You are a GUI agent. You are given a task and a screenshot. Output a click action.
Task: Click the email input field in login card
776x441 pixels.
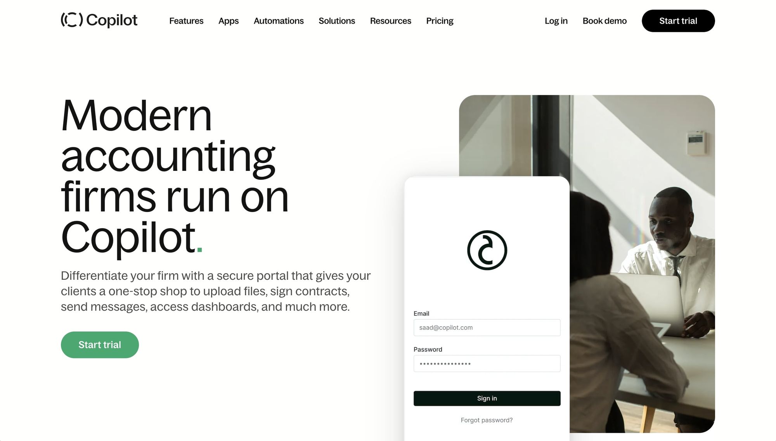tap(487, 327)
